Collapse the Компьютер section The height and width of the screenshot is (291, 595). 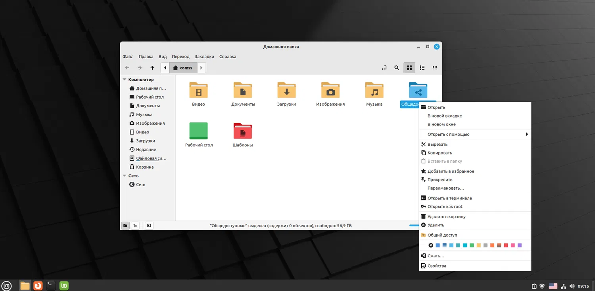tap(125, 80)
